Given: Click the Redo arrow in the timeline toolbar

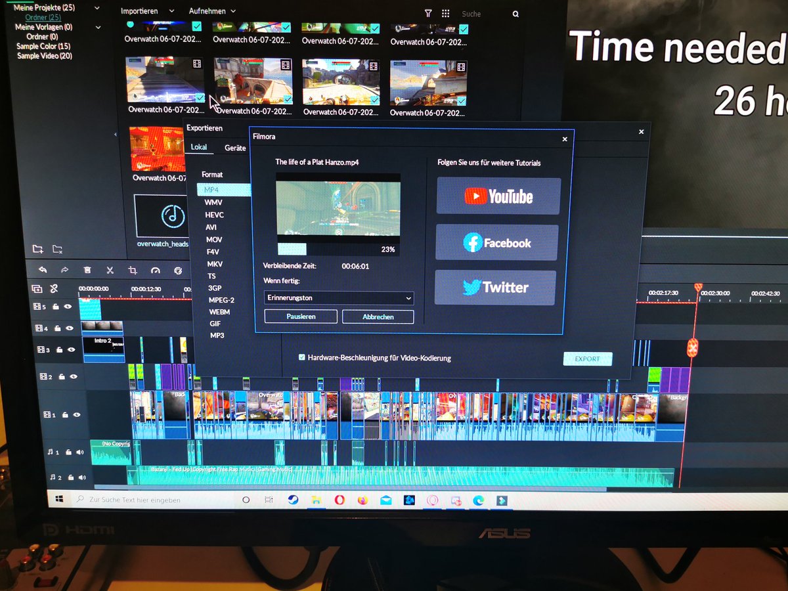Looking at the screenshot, I should point(64,270).
